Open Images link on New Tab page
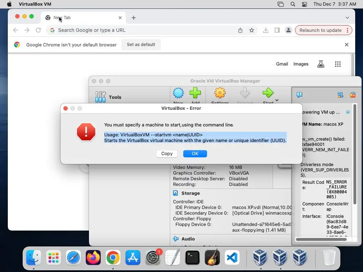This screenshot has width=363, height=272. [301, 64]
